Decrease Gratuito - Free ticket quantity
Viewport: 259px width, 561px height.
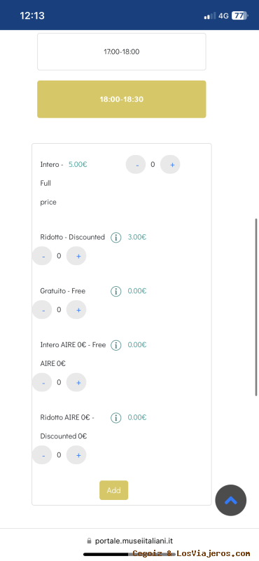[42, 309]
